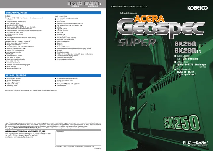213x151 pixels.
Task: Click 'Boom safety valve' option
Action: pos(12,84)
